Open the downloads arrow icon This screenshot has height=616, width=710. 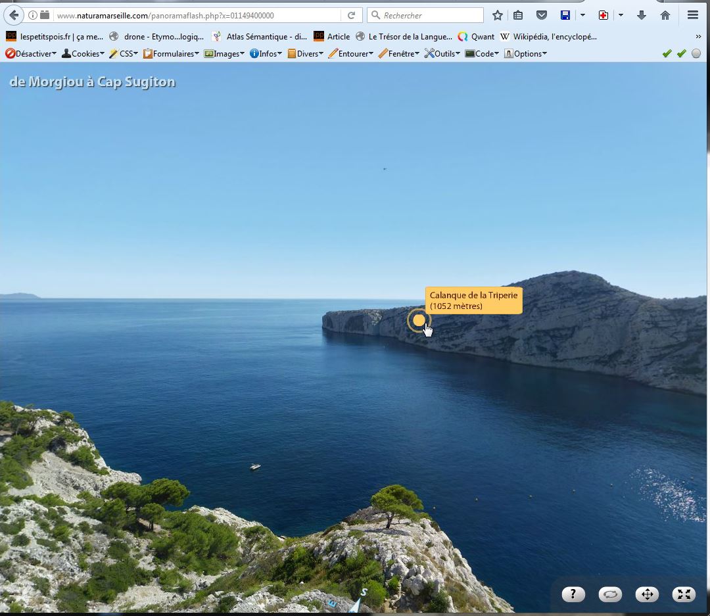tap(642, 15)
